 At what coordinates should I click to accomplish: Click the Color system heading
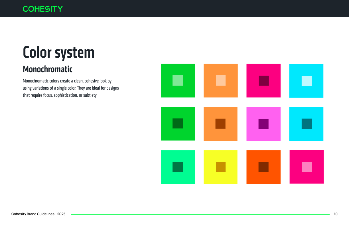tap(58, 53)
